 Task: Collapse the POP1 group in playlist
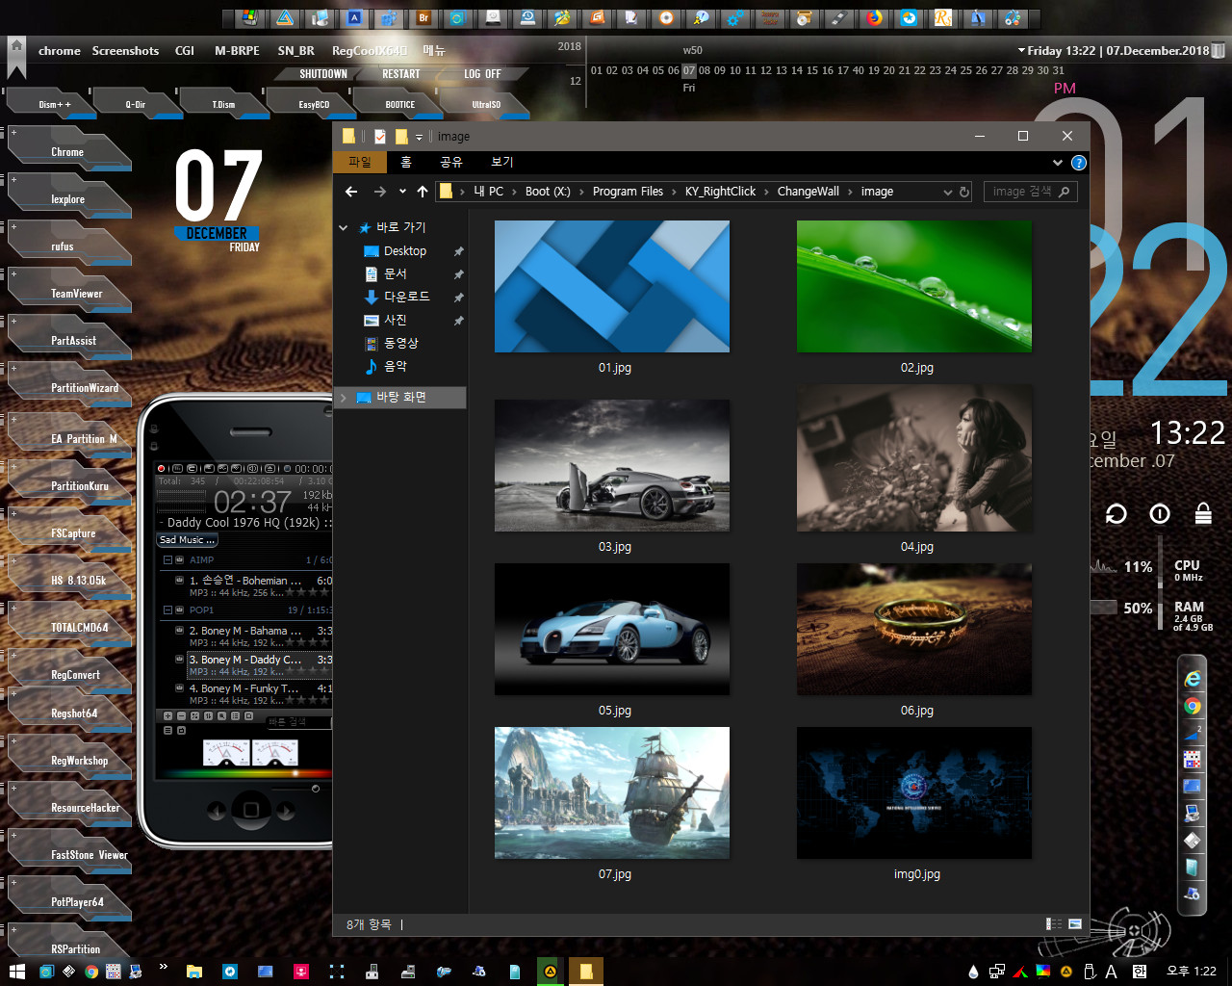(x=167, y=610)
